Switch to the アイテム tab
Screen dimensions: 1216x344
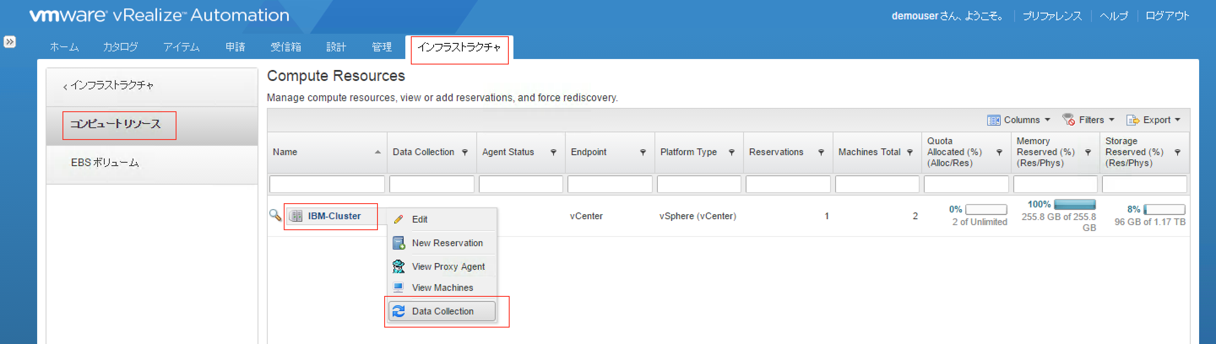click(181, 47)
